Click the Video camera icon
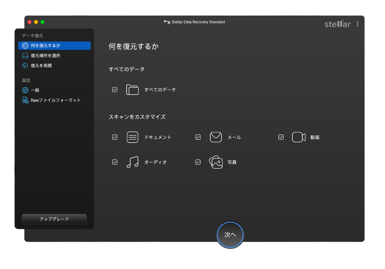 [x=299, y=137]
